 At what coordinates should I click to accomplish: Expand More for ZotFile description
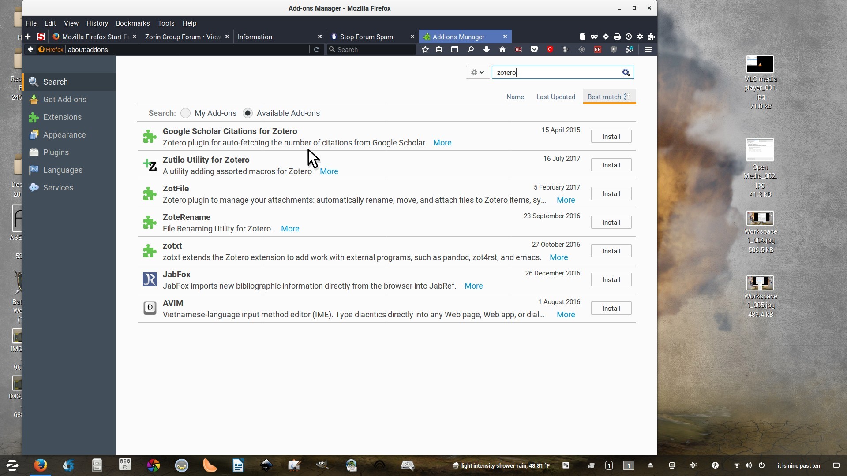(x=566, y=200)
